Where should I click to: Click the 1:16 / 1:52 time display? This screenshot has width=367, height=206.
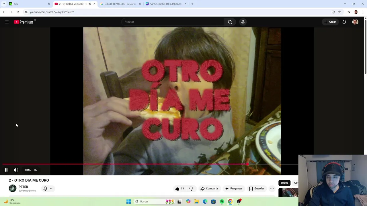[x=31, y=170]
